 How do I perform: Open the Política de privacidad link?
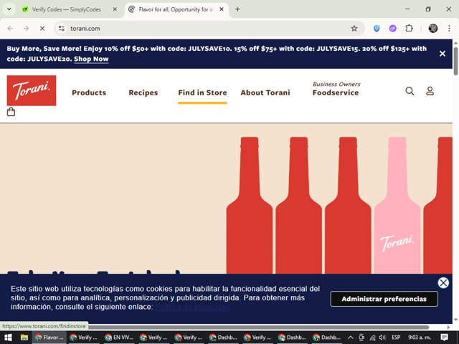[192, 307]
